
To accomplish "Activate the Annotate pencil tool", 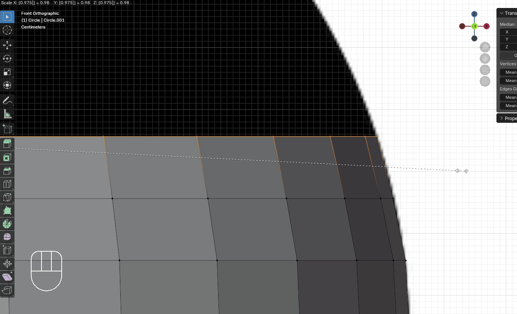I will pos(7,101).
